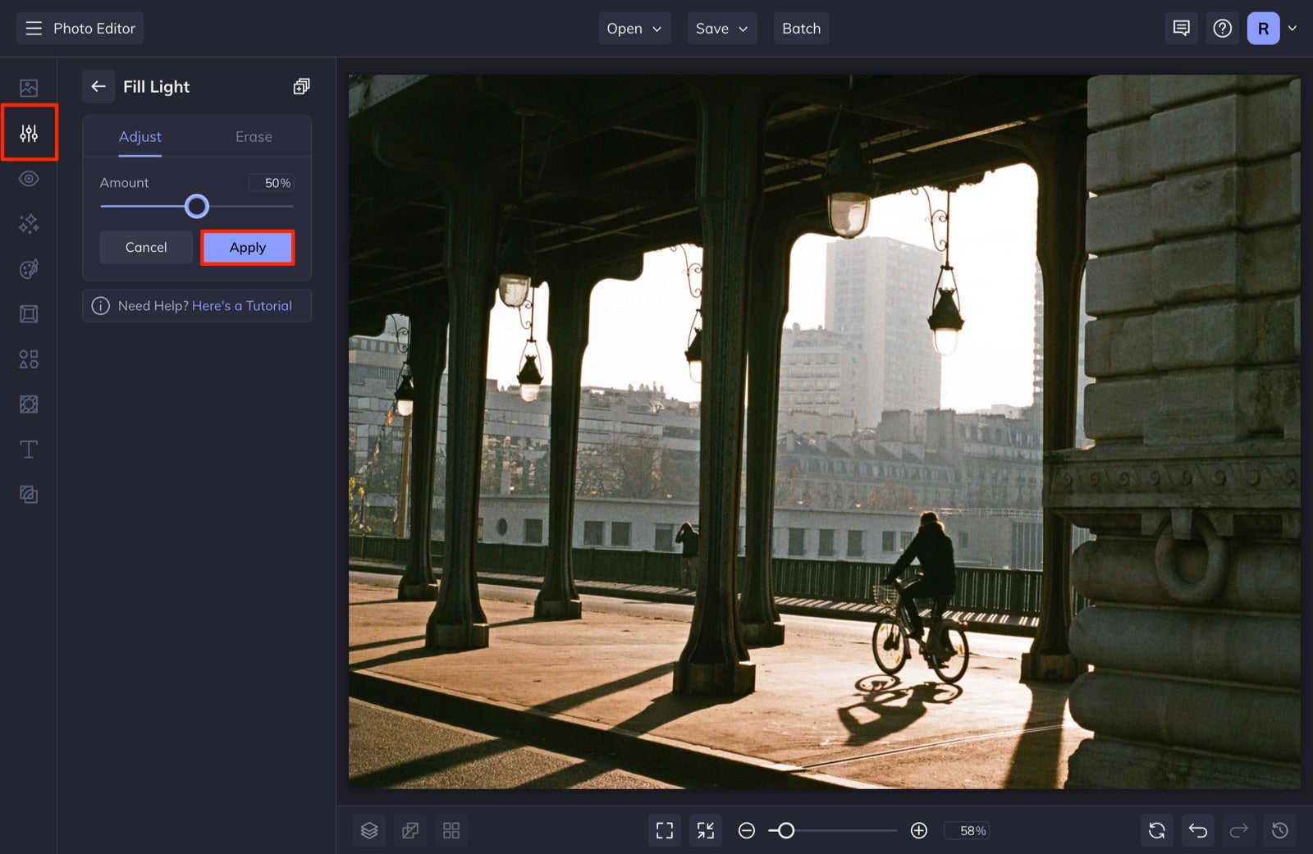Apply the Fill Light adjustment

pos(247,247)
